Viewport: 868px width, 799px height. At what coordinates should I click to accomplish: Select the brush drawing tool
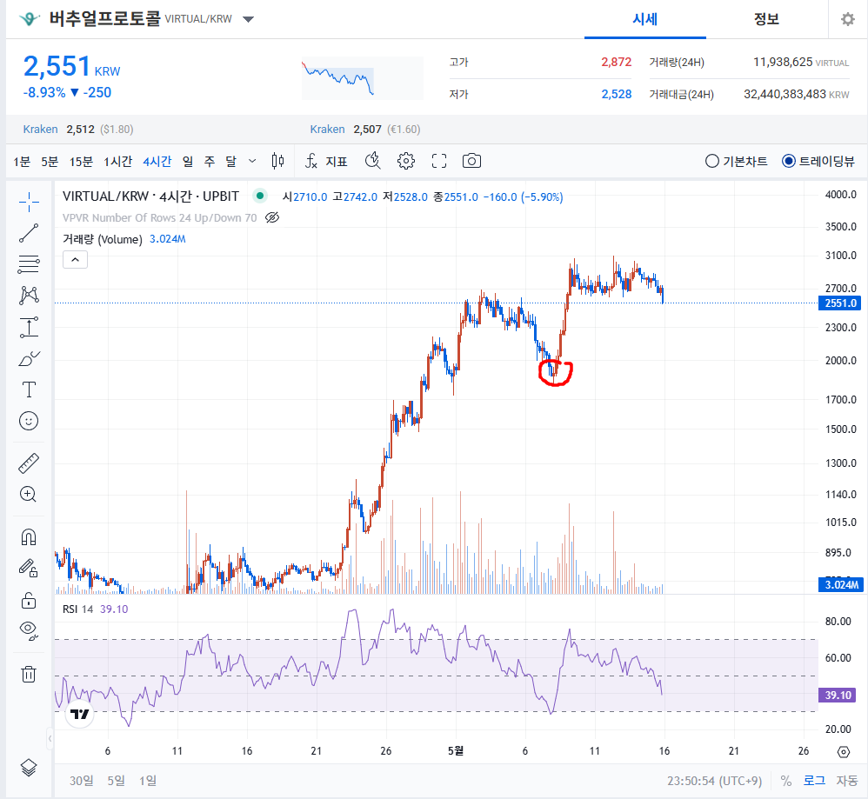(x=29, y=358)
